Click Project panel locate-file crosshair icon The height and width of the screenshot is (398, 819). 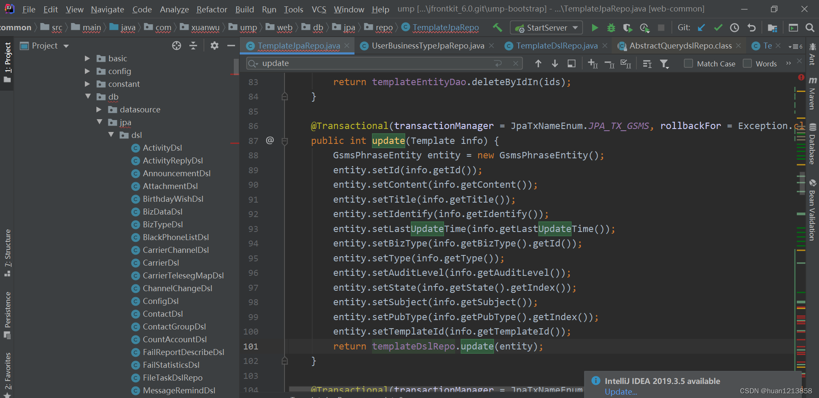tap(177, 46)
